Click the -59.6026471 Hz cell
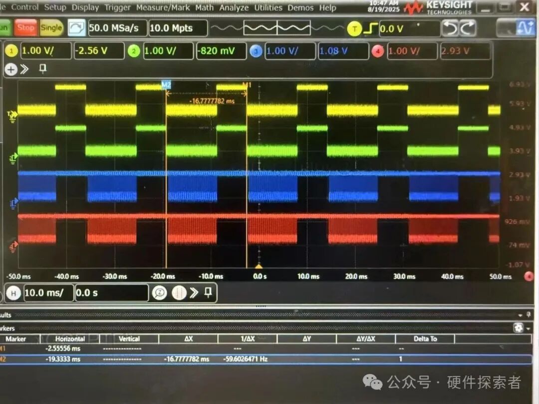 click(246, 359)
